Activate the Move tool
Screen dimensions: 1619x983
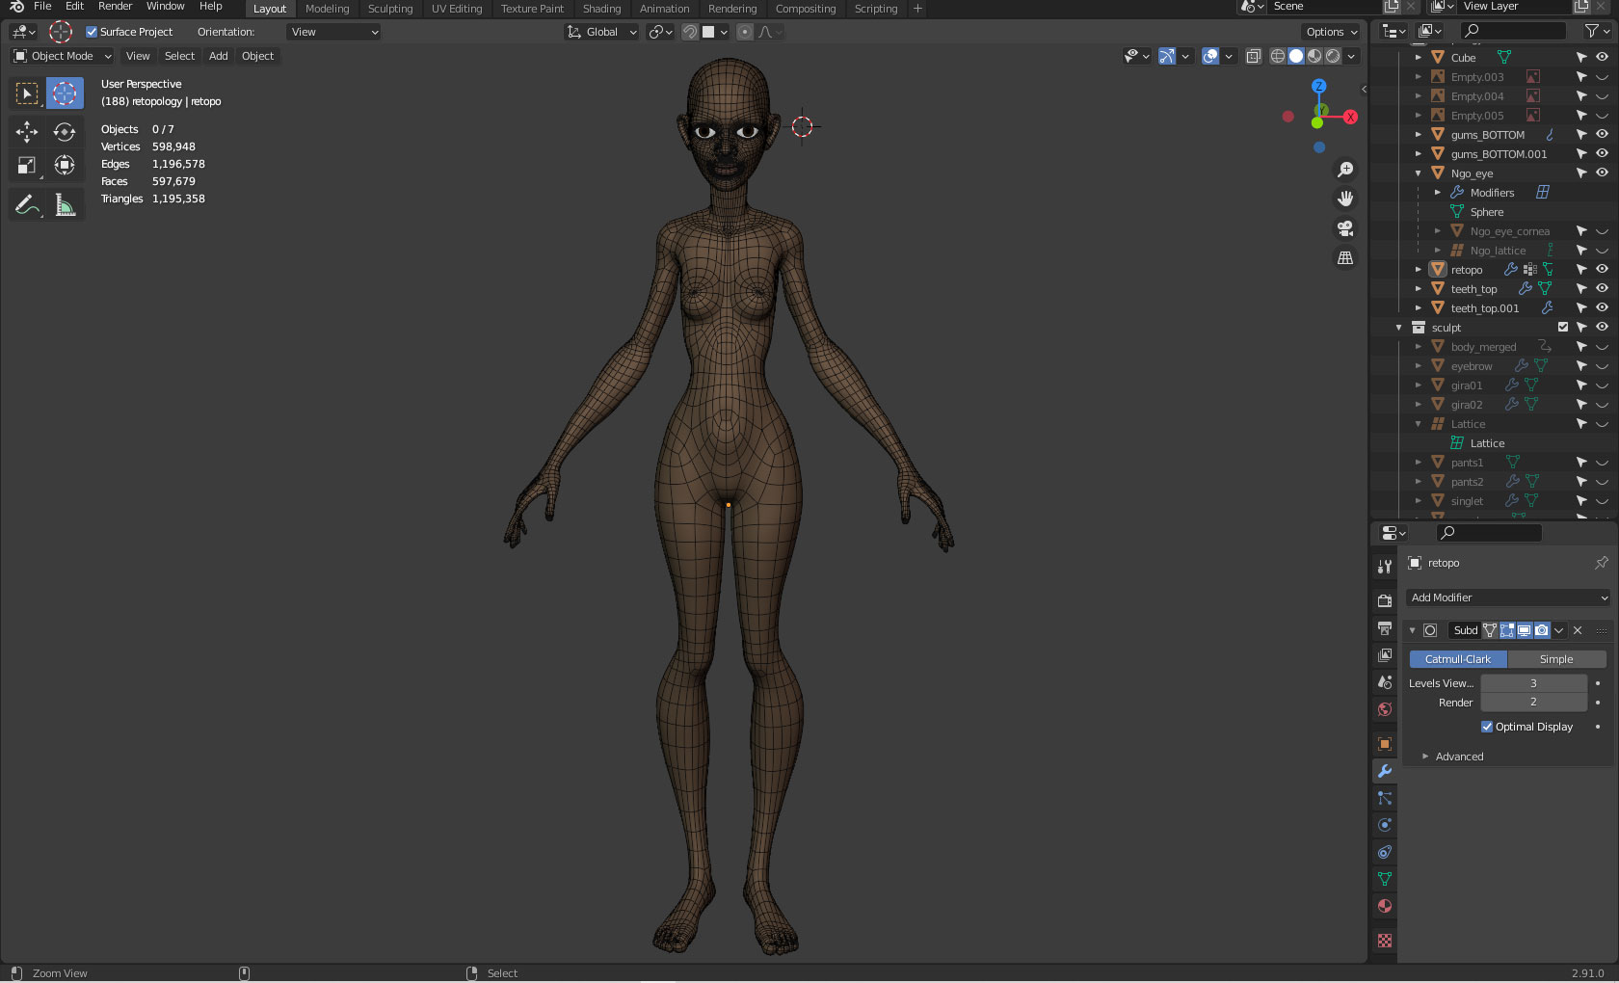click(x=27, y=132)
